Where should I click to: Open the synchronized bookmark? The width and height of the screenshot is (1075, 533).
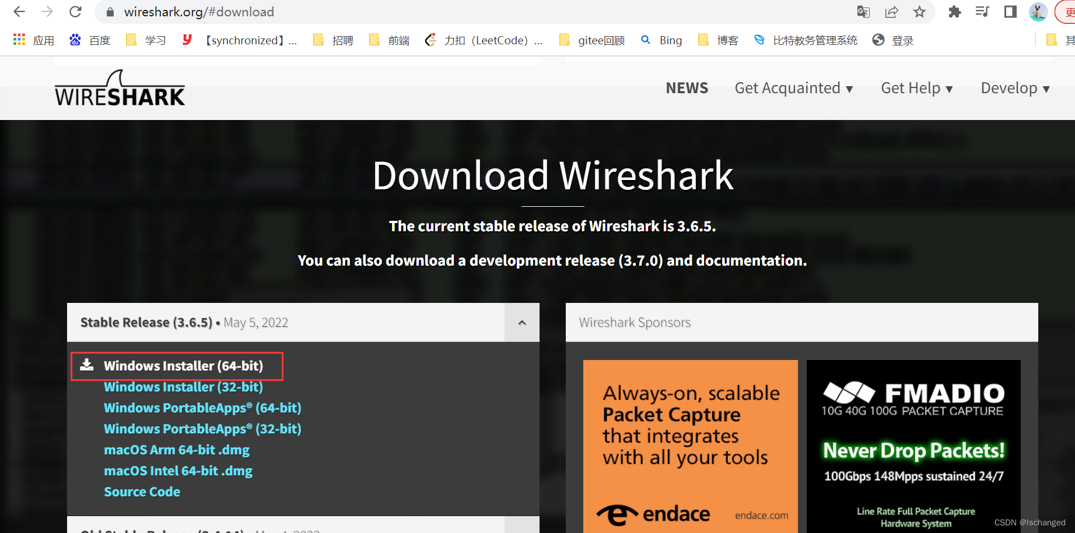[240, 40]
